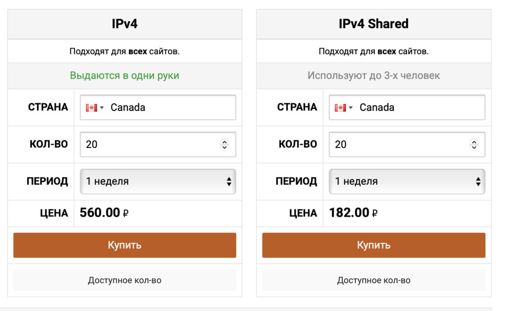517x311 pixels.
Task: Expand the period selector in IPv4 card
Action: 158,182
